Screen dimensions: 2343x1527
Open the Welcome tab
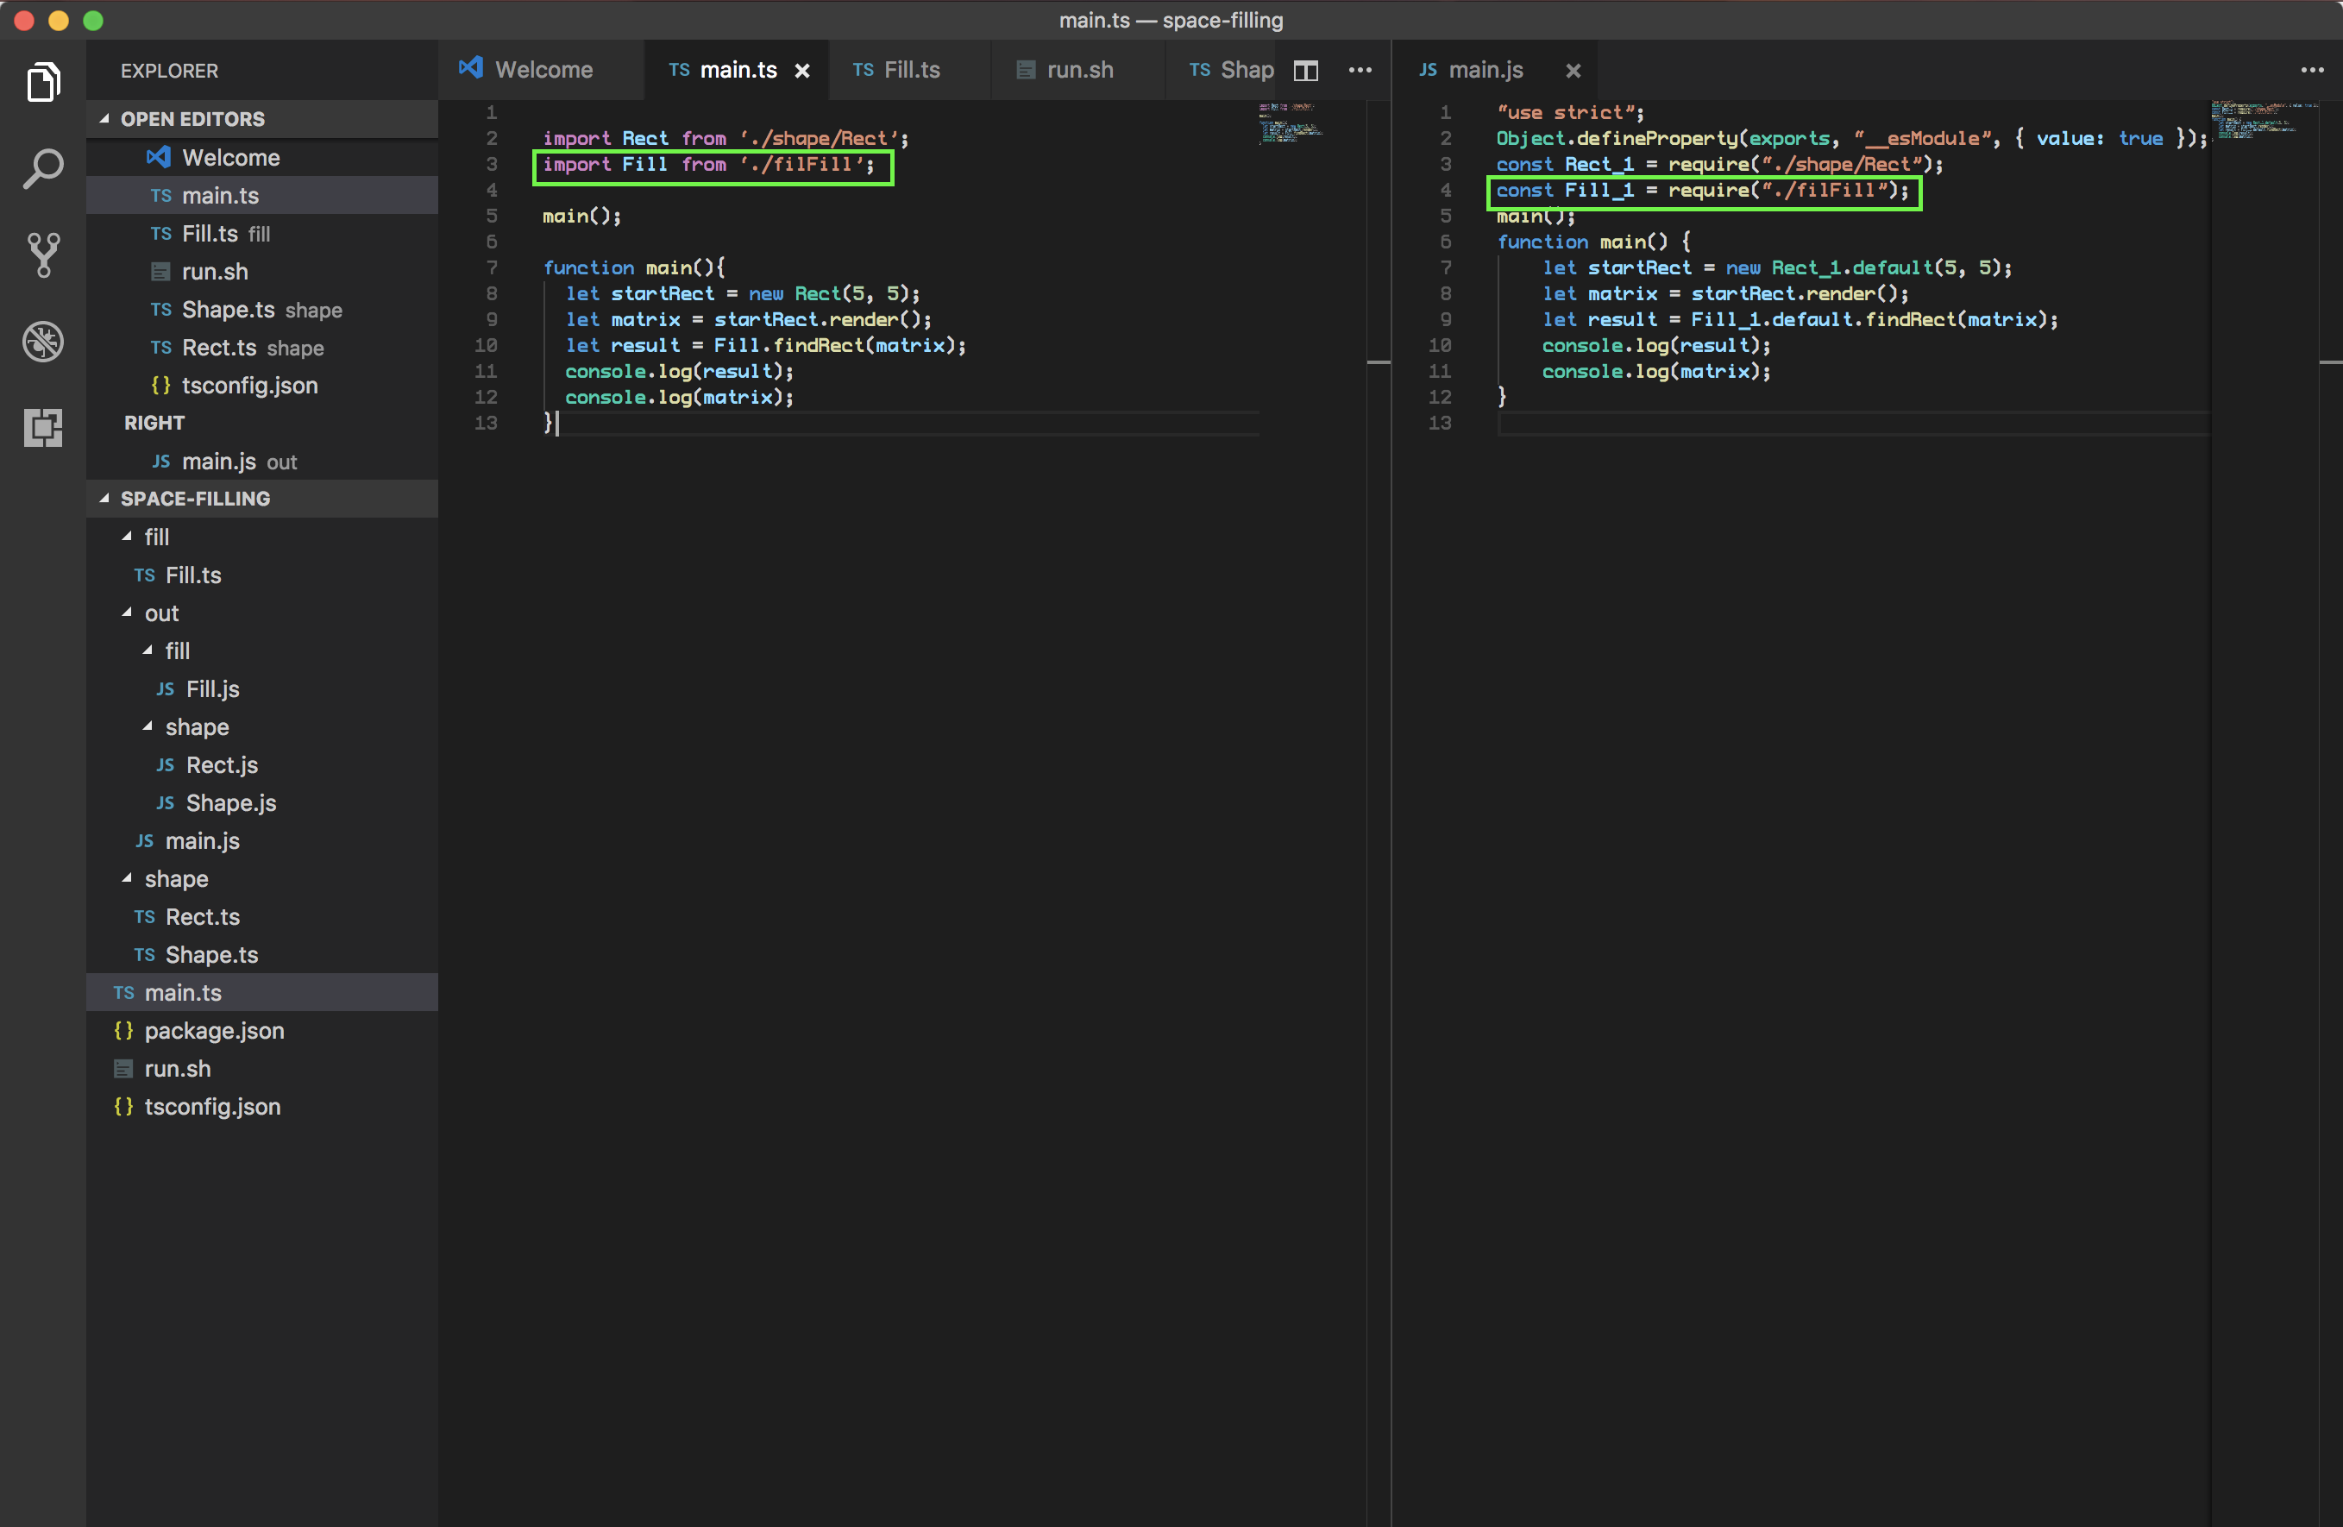(x=543, y=70)
